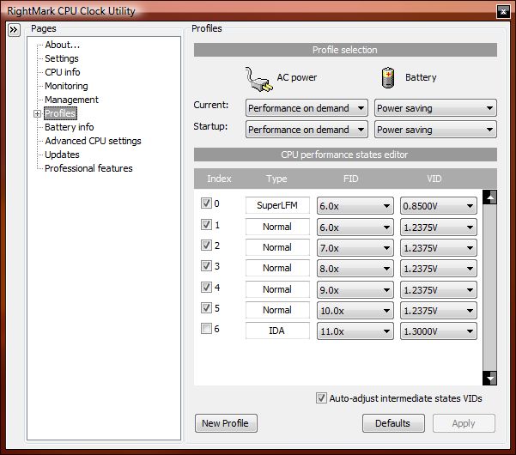Expand the Profiles tree node
516x455 pixels.
[37, 113]
